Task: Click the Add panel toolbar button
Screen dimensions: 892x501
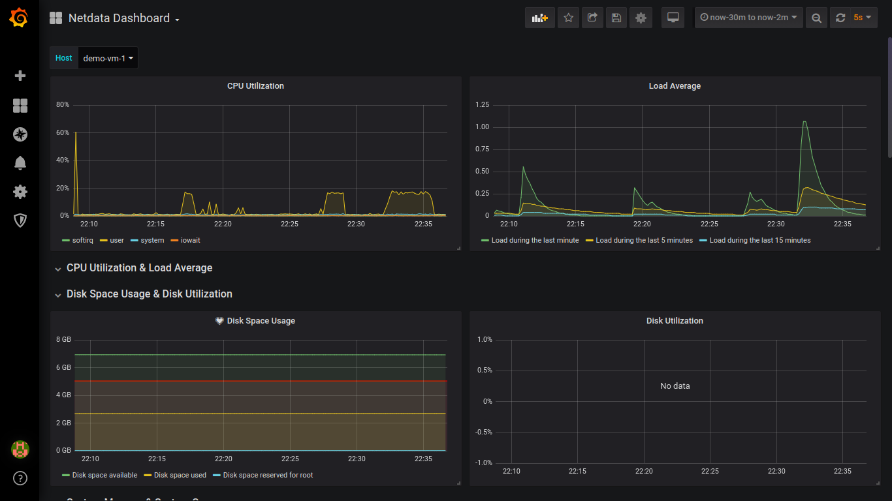Action: click(539, 18)
